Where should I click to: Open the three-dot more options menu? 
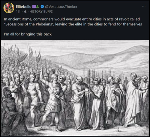144,6
